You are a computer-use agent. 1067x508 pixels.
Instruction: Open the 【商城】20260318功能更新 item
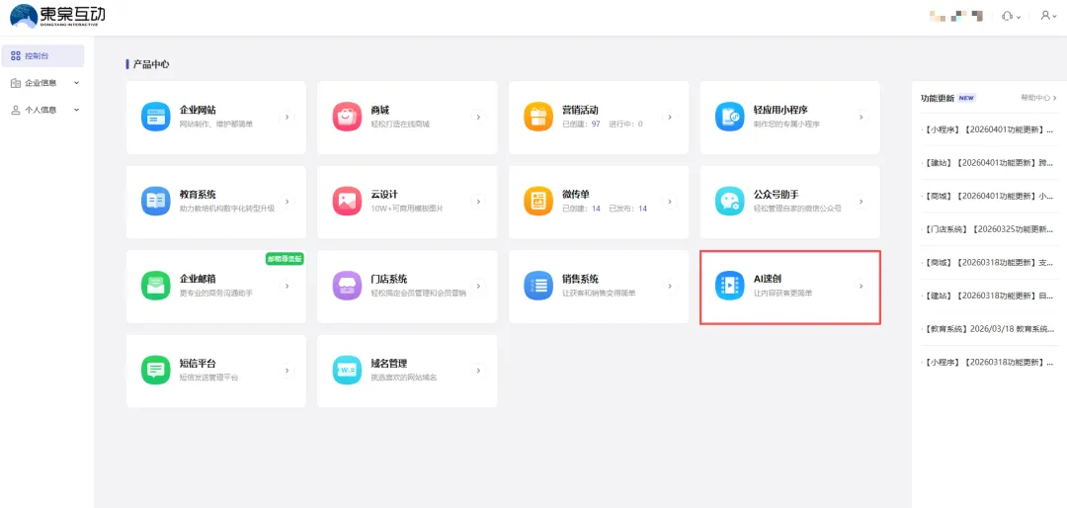(x=989, y=262)
